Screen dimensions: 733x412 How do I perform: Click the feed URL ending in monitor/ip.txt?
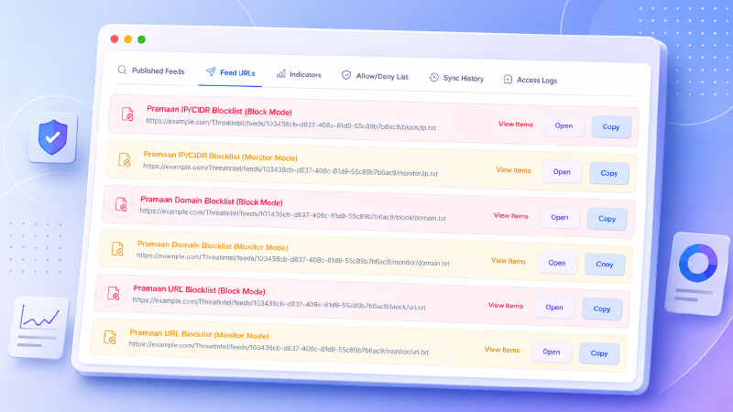290,169
